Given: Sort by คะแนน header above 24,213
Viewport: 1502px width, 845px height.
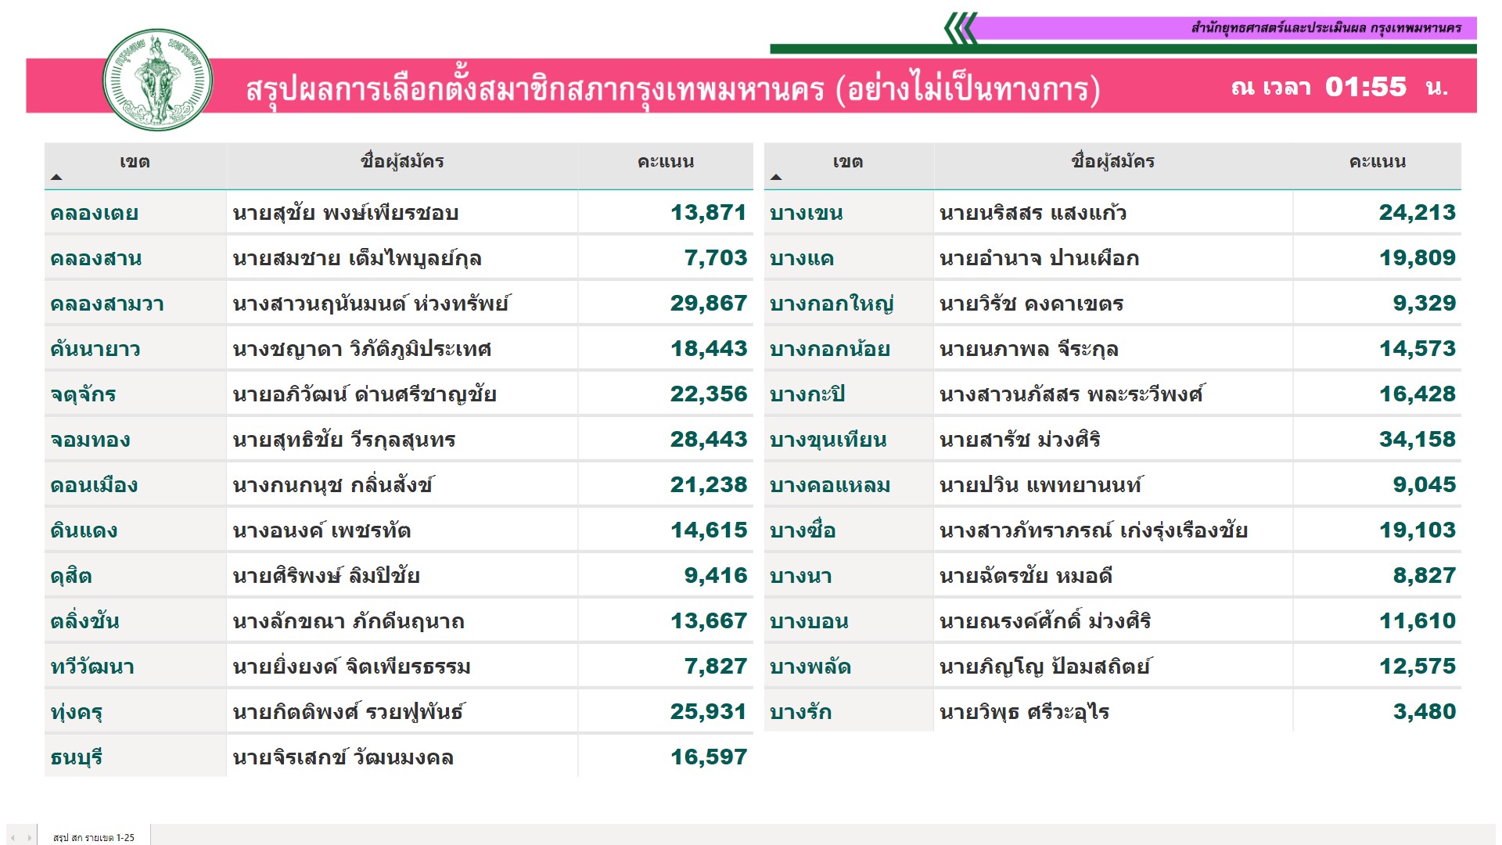Looking at the screenshot, I should tap(1378, 162).
